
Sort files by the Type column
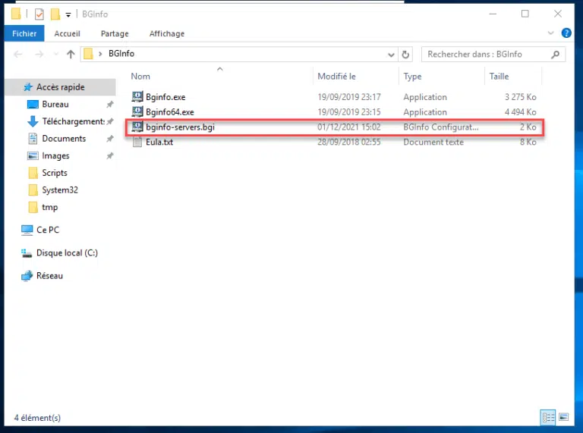[x=412, y=76]
